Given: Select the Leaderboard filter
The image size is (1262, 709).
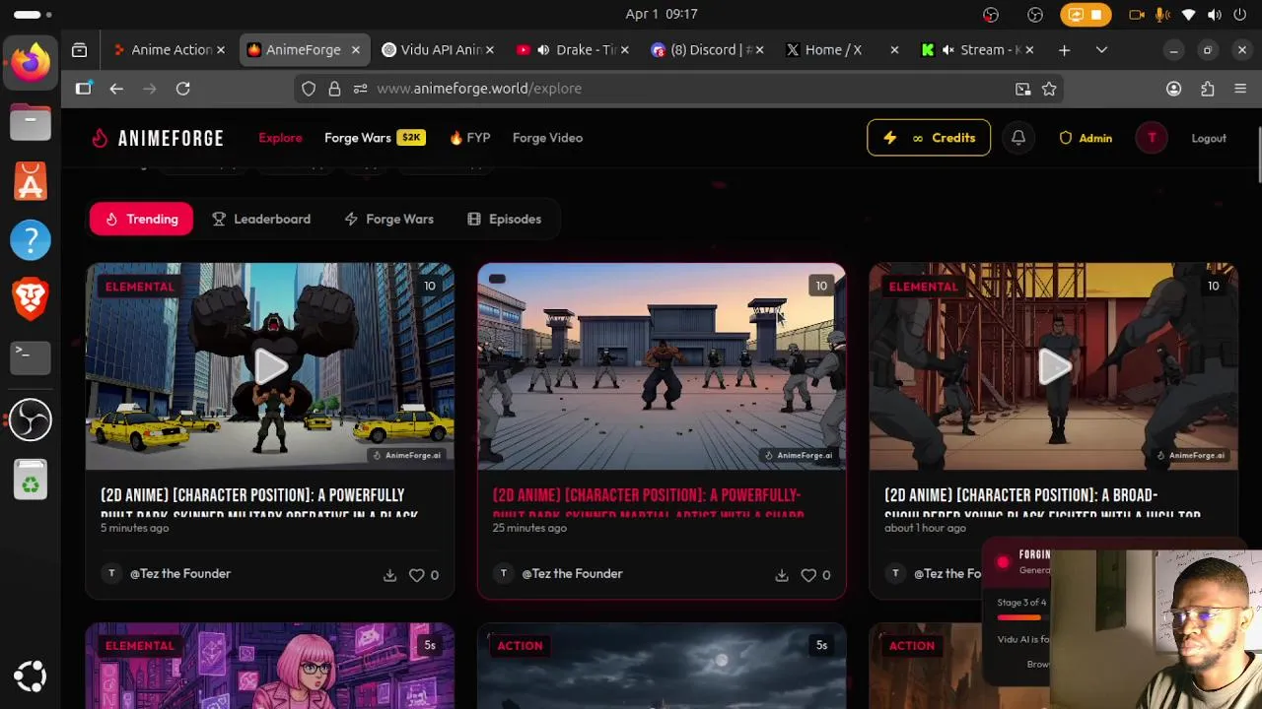Looking at the screenshot, I should [x=261, y=219].
